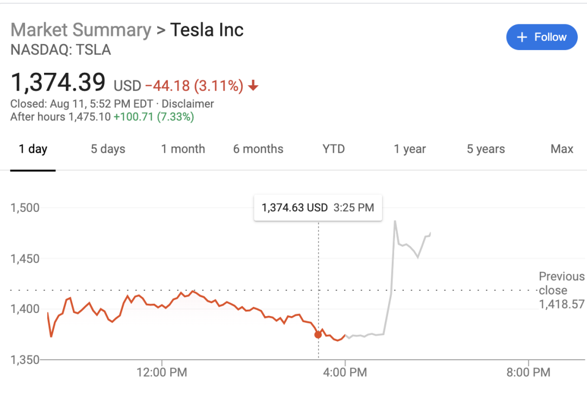Follow the Tesla Inc stock

[541, 37]
